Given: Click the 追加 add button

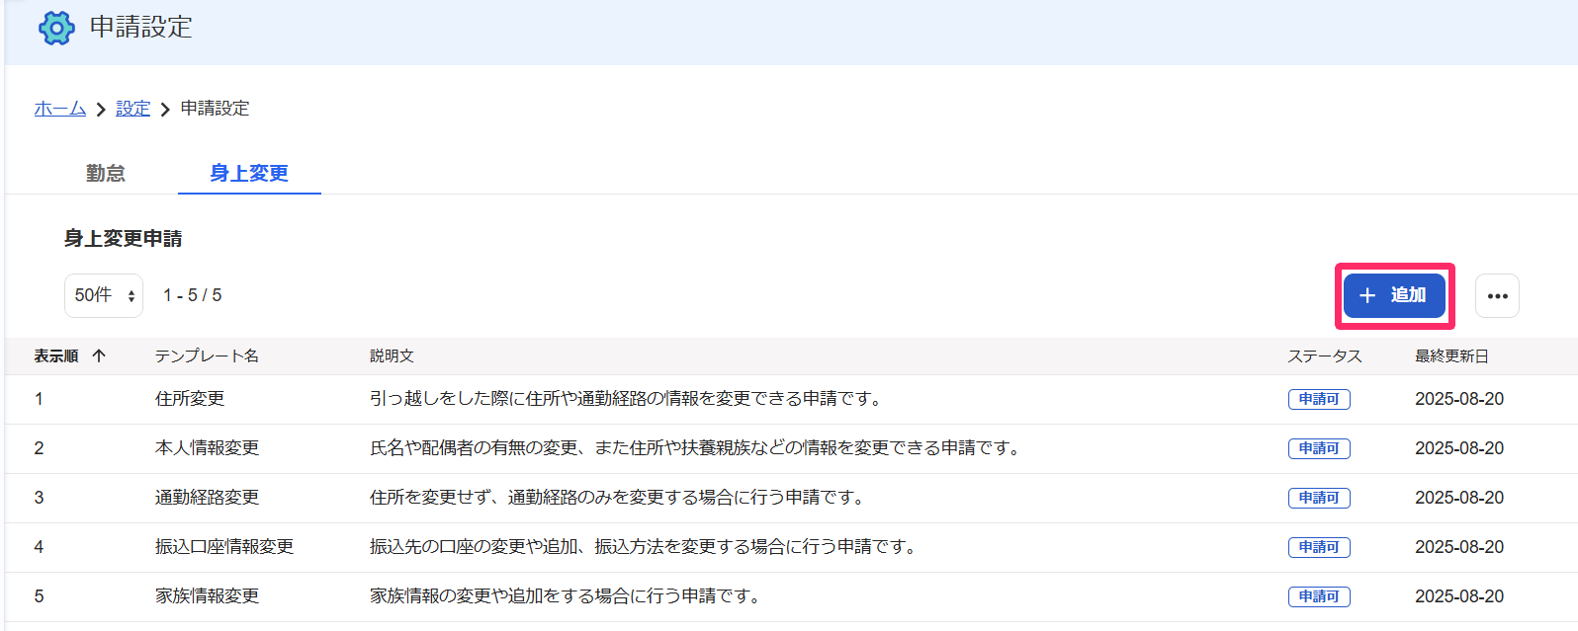Looking at the screenshot, I should [1394, 295].
